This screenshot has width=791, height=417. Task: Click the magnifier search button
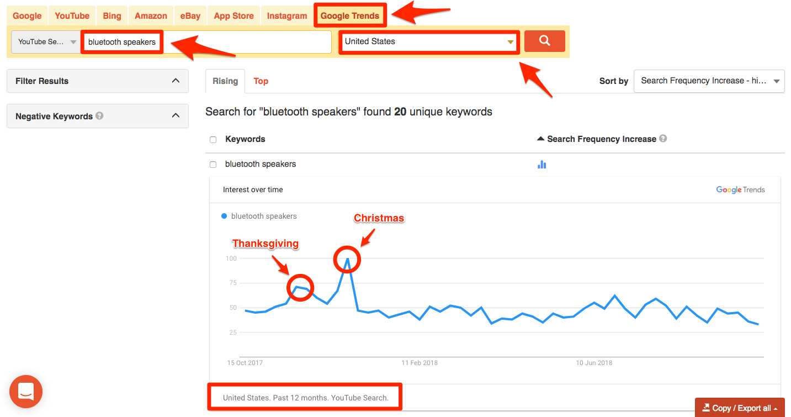tap(544, 41)
